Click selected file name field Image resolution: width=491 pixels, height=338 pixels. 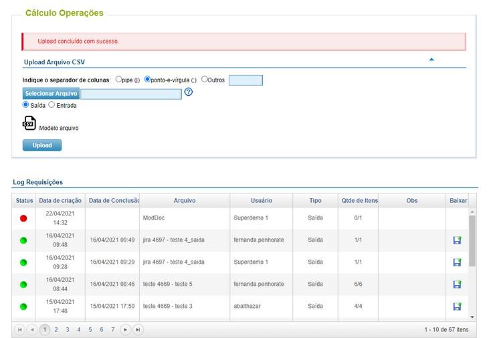tap(131, 94)
